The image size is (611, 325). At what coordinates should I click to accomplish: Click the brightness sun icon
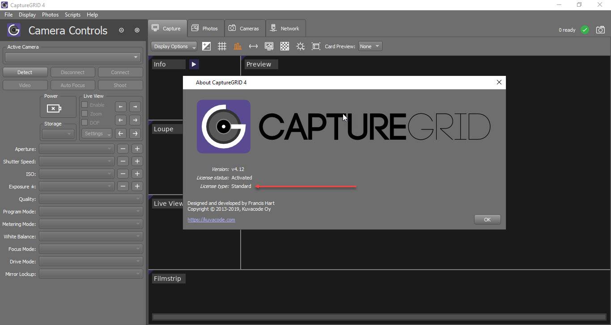[300, 46]
